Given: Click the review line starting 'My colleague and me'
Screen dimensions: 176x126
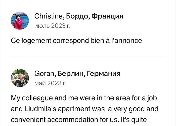Looking at the screenshot, I should 84,98.
